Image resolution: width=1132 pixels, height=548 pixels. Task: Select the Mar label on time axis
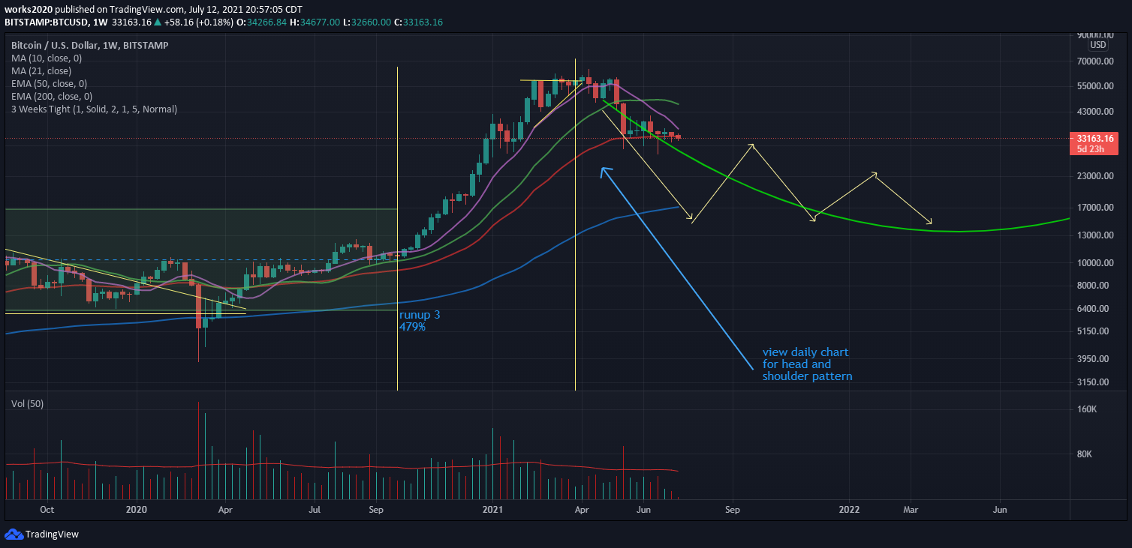coord(911,510)
